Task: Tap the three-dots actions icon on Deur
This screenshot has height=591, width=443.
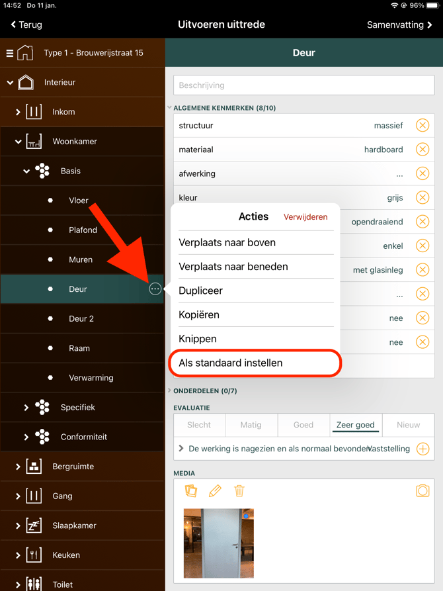Action: 155,289
